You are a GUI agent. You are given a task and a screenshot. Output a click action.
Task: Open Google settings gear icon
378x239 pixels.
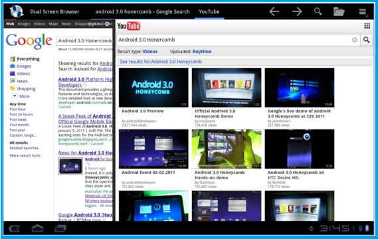(x=107, y=24)
